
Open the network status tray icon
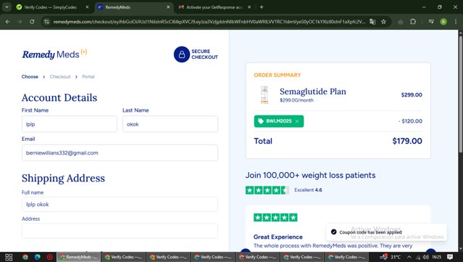(418, 257)
